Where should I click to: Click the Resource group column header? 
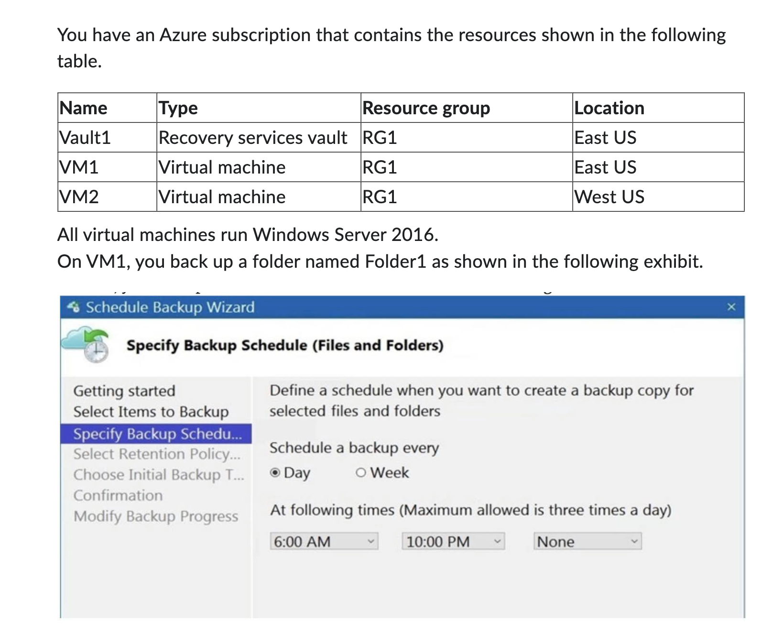[426, 108]
